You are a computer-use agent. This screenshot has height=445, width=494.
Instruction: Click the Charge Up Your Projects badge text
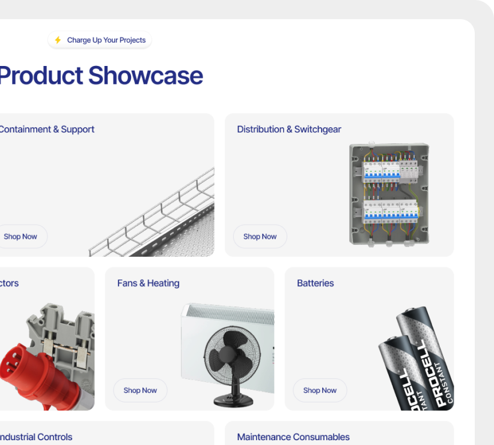click(x=106, y=40)
